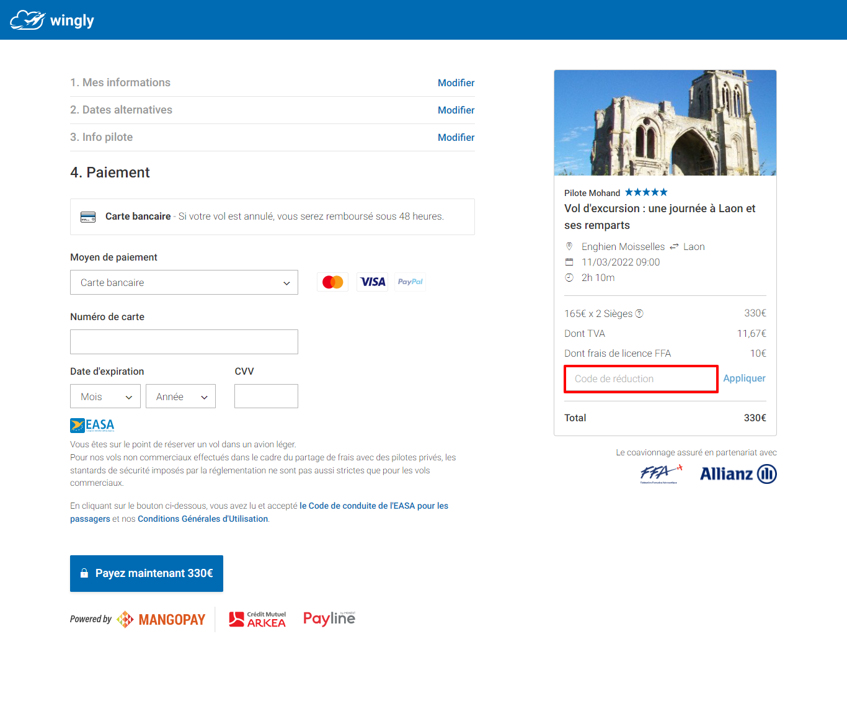Viewport: 847px width, 706px height.
Task: Open the Mois expiration dropdown
Action: point(105,396)
